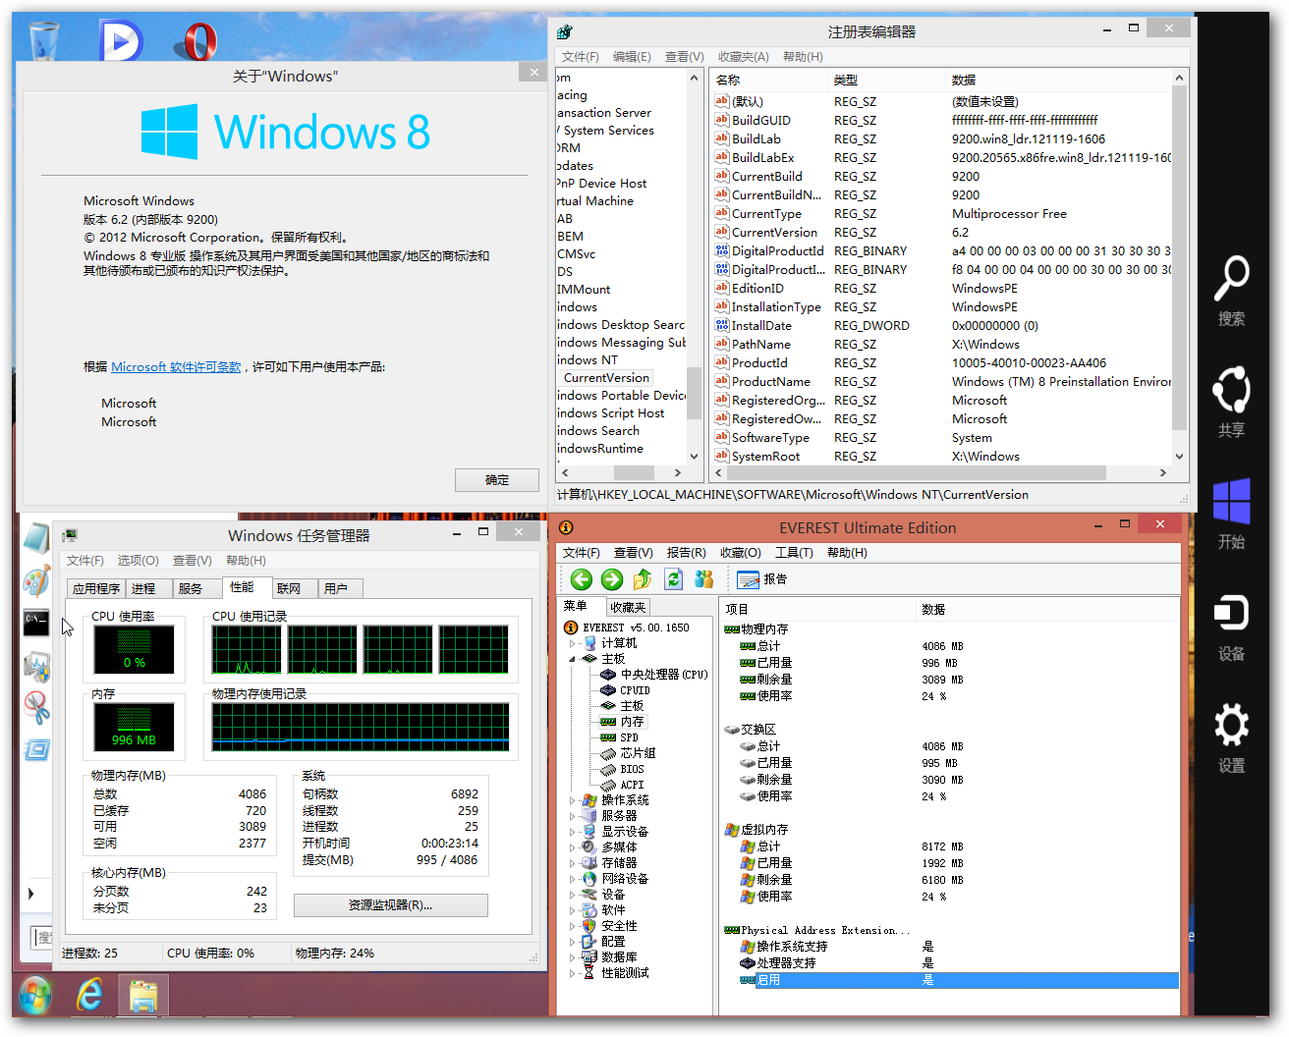Select the Windows NT key in registry tree
Screen dimensions: 1289x1037
click(x=588, y=360)
